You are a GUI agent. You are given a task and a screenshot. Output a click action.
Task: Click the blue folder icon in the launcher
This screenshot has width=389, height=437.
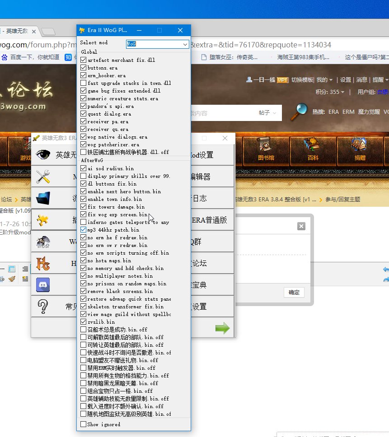coord(43,198)
